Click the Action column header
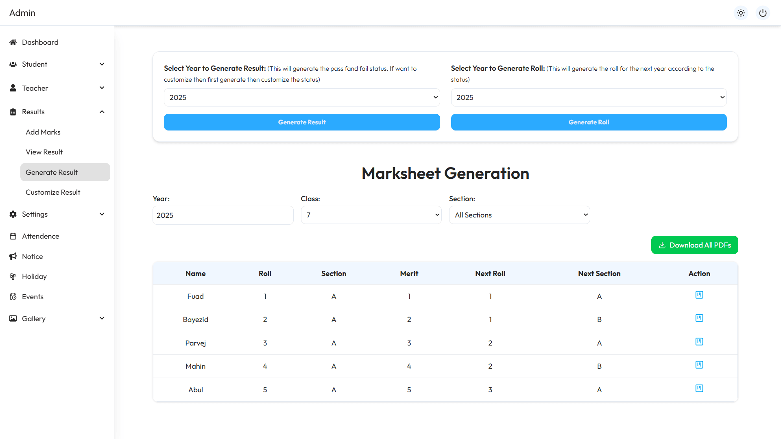The width and height of the screenshot is (781, 439). tap(699, 274)
